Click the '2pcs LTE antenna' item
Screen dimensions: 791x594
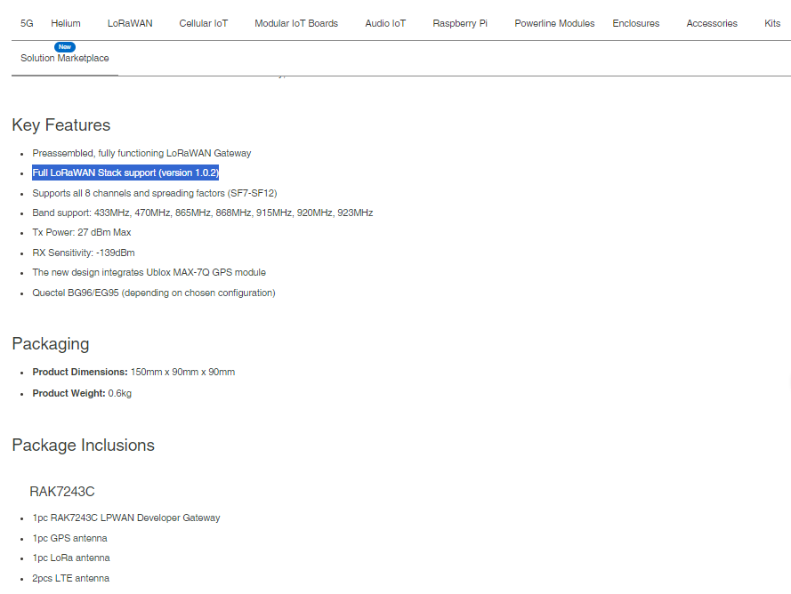coord(70,578)
